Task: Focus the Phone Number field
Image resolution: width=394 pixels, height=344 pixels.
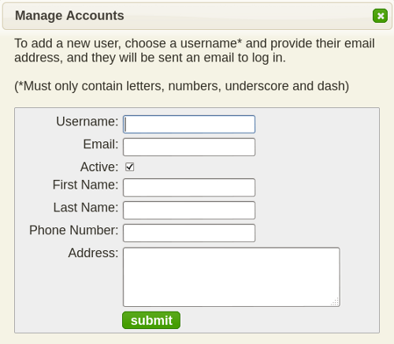Action: 189,233
